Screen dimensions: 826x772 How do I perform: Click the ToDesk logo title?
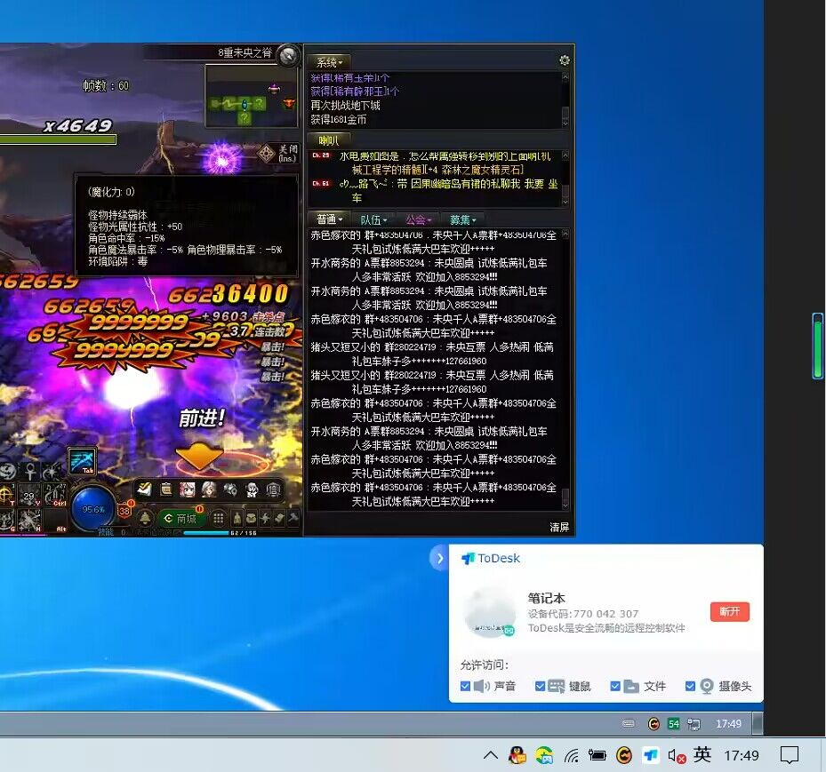pos(491,558)
